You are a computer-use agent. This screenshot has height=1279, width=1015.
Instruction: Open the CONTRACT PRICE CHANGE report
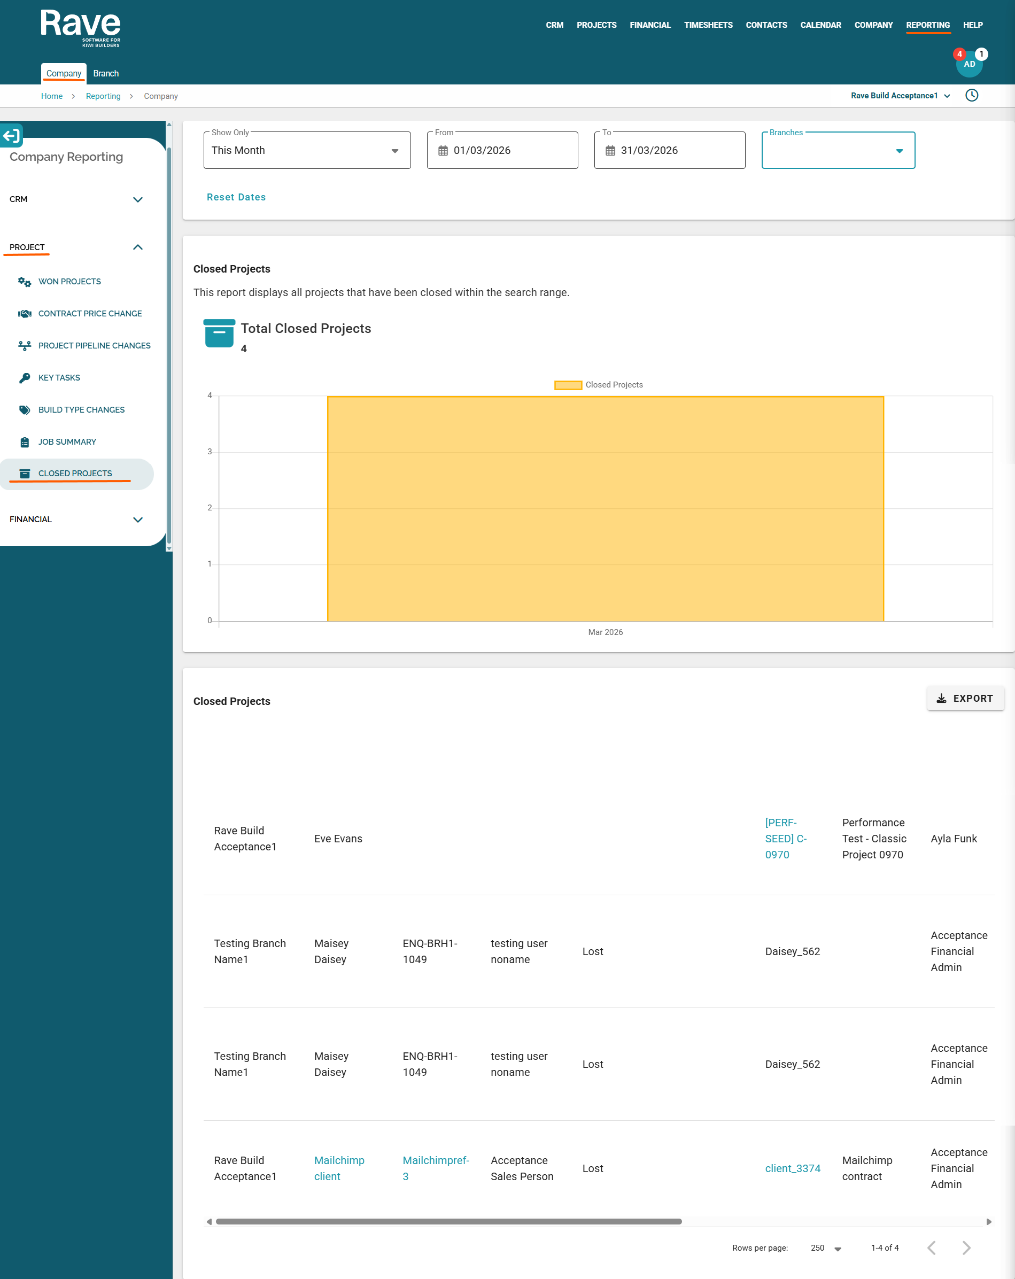tap(90, 314)
